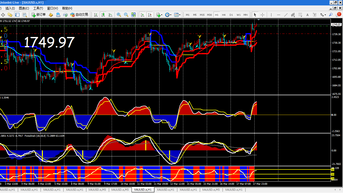Expand the clock periodicity dropdown
343x193 pixels.
168,15
